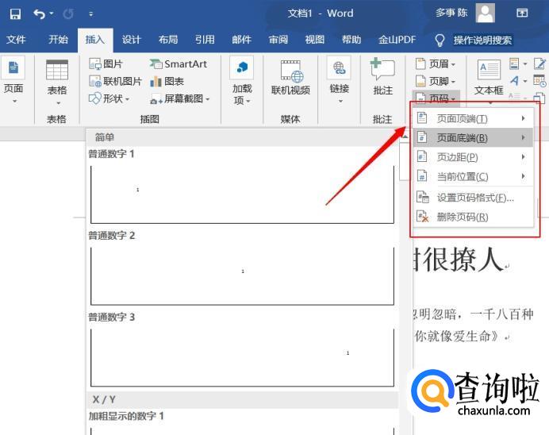Click the 批注 comment icon
Screen dimensions: 549x435
pyautogui.click(x=382, y=68)
